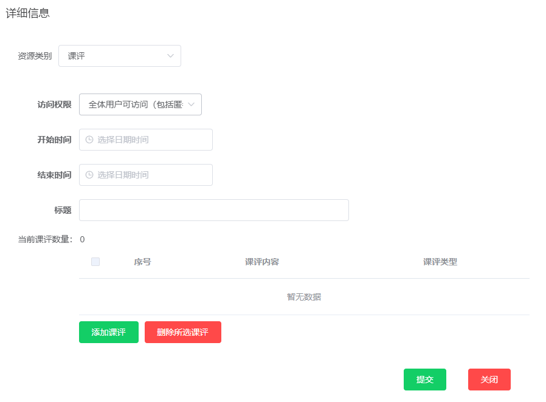
Task: Click the 添加课评 green button
Action: [108, 332]
